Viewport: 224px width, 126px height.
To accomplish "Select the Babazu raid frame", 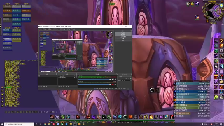I will click(7, 48).
